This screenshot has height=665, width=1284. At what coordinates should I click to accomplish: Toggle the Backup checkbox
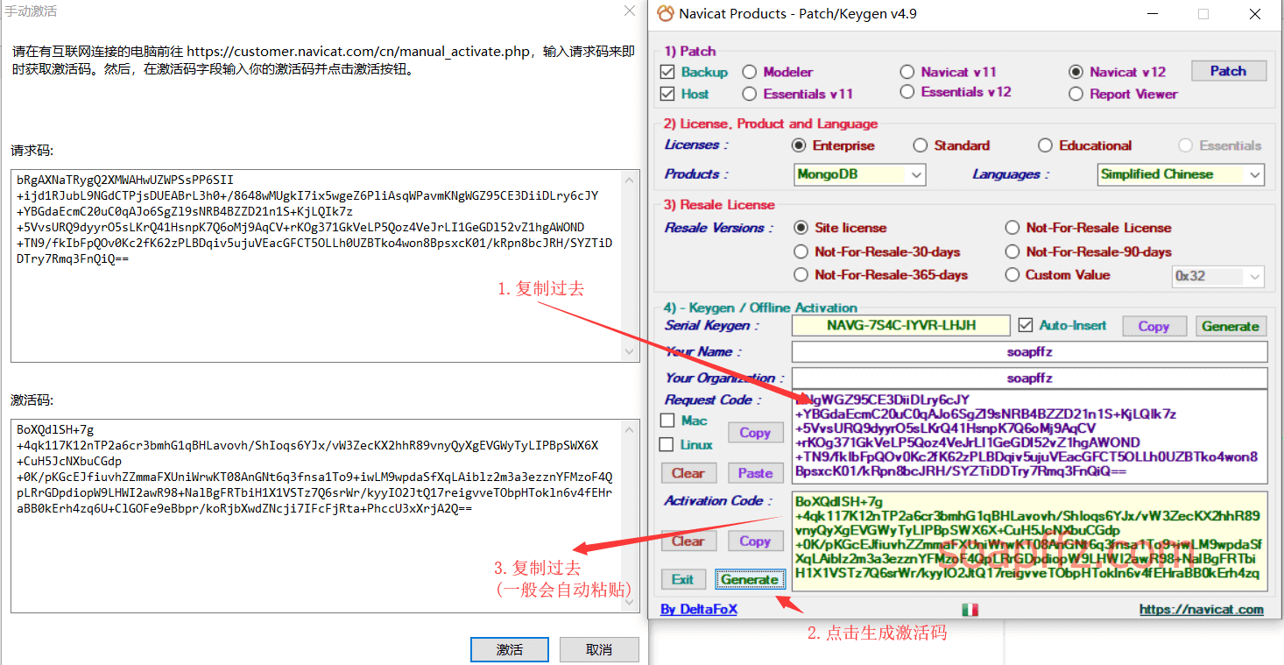point(667,72)
